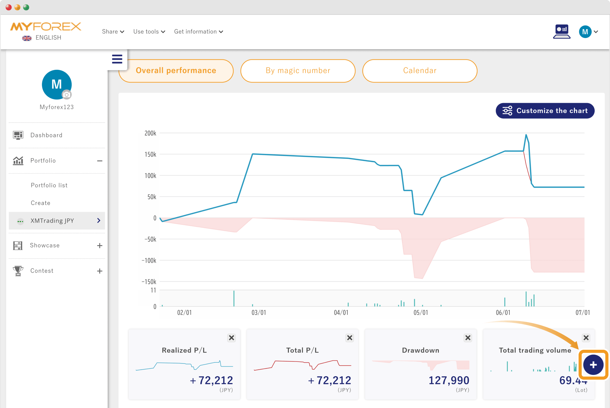Viewport: 610px width, 408px height.
Task: Click the Dashboard monitor icon
Action: [18, 135]
